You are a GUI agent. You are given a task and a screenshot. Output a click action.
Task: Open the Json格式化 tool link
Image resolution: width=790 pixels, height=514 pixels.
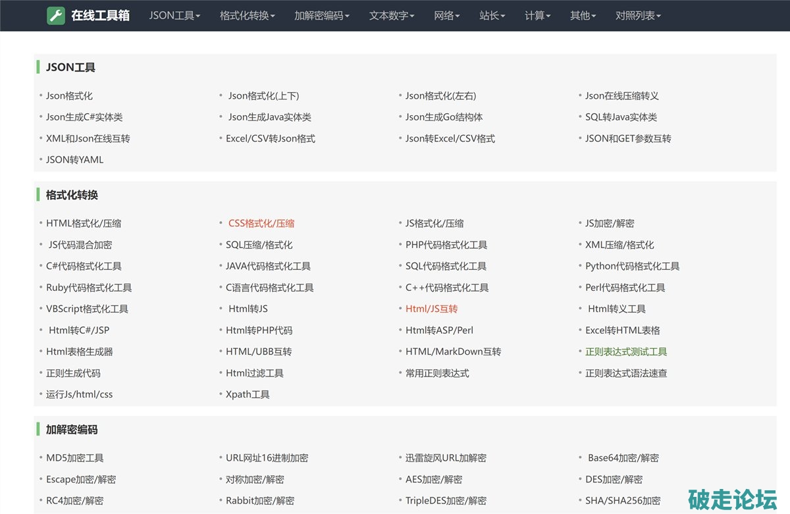69,96
